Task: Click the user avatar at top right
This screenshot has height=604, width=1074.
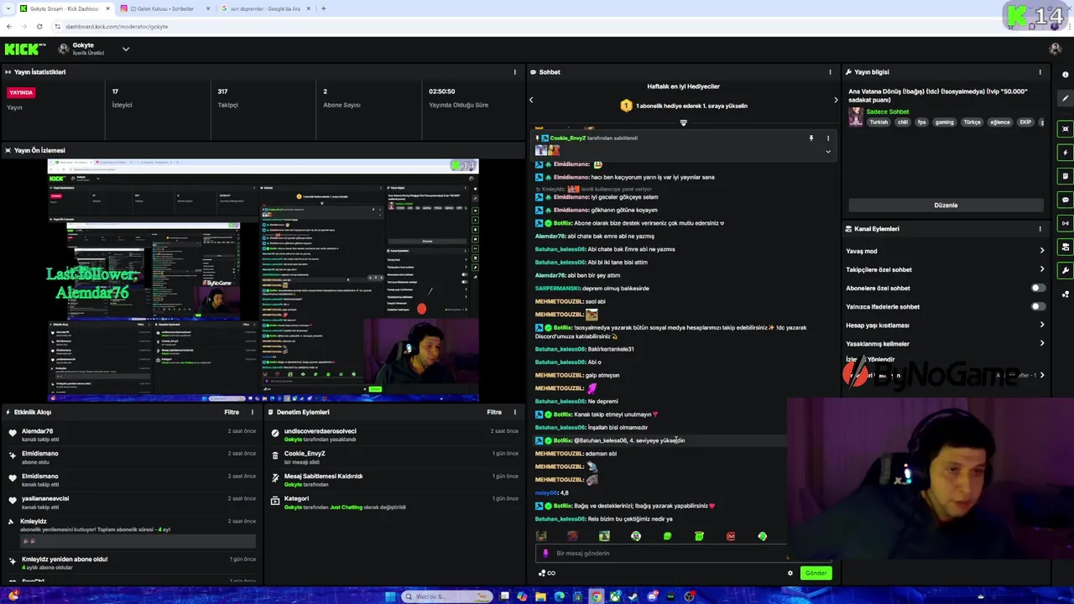Action: 1055,49
